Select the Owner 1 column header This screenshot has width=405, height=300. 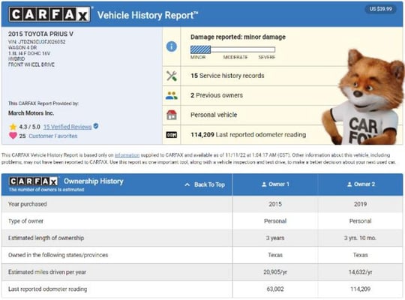275,184
